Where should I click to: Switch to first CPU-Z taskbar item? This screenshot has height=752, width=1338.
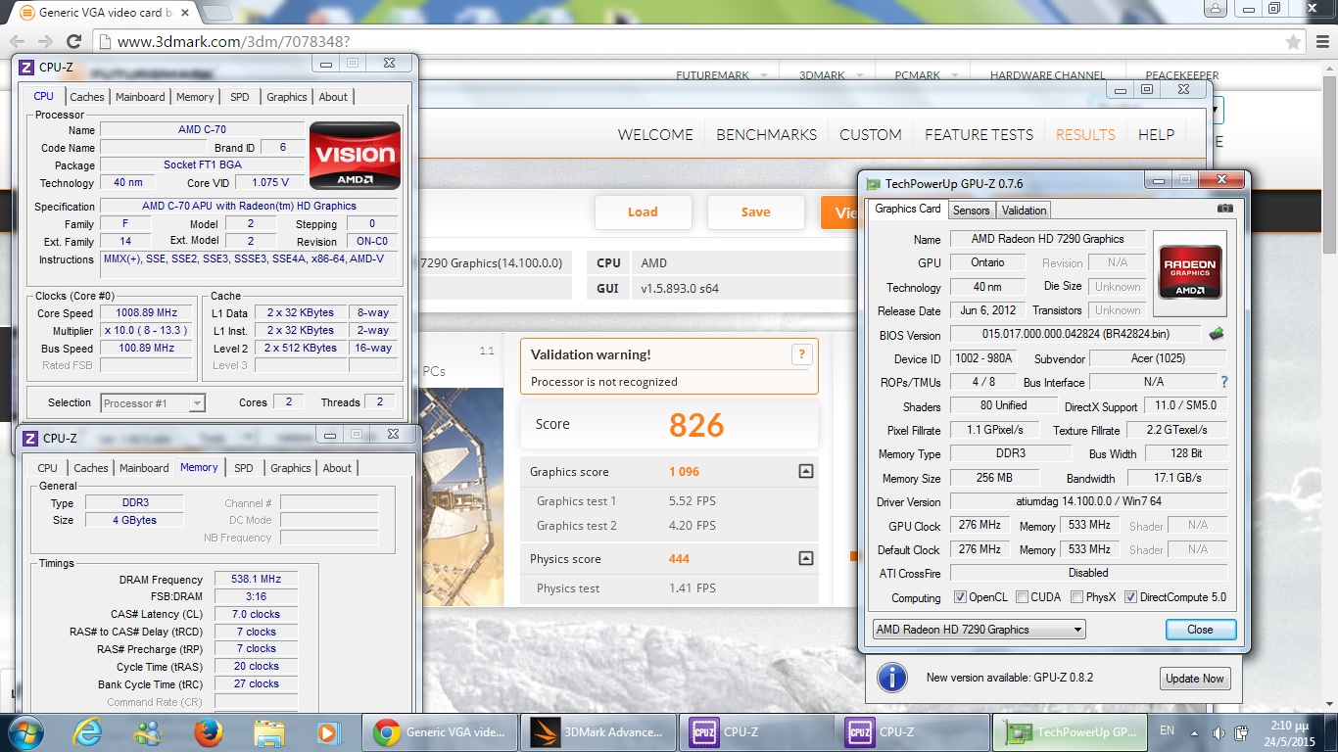(756, 731)
